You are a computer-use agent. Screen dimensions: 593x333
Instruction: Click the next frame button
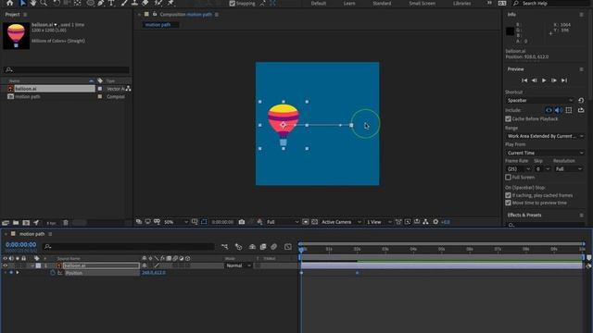point(554,80)
